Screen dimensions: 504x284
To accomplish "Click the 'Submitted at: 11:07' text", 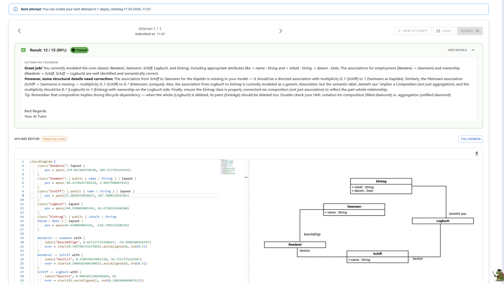I will pos(150,34).
